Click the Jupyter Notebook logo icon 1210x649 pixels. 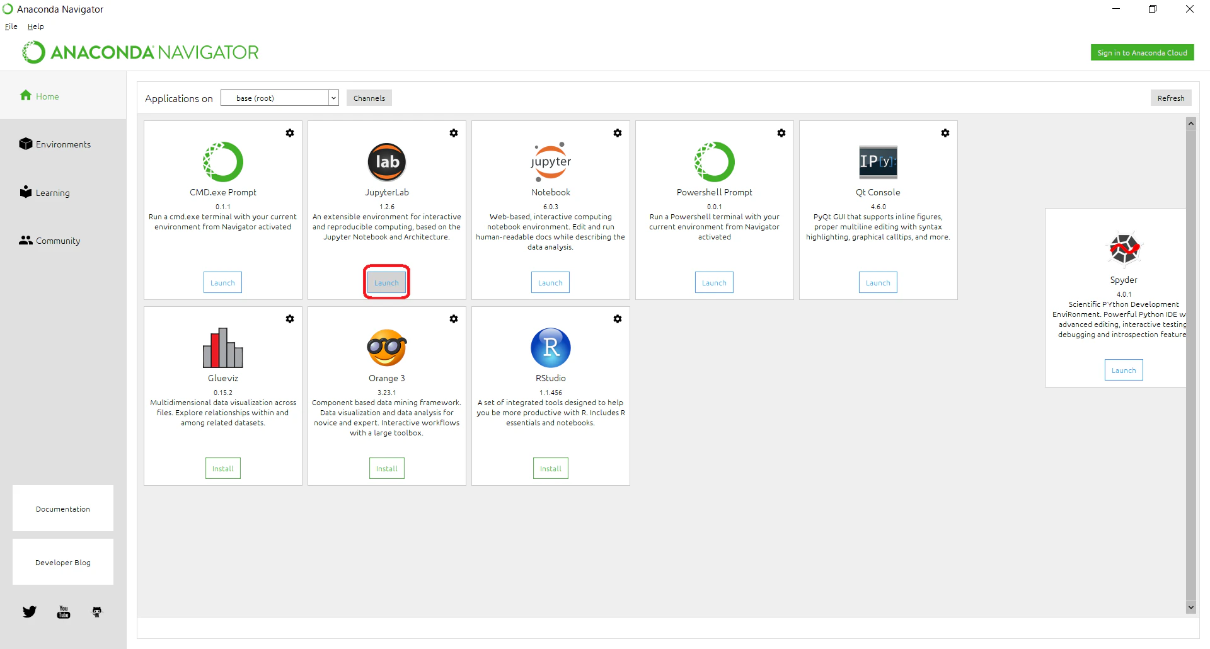point(551,162)
